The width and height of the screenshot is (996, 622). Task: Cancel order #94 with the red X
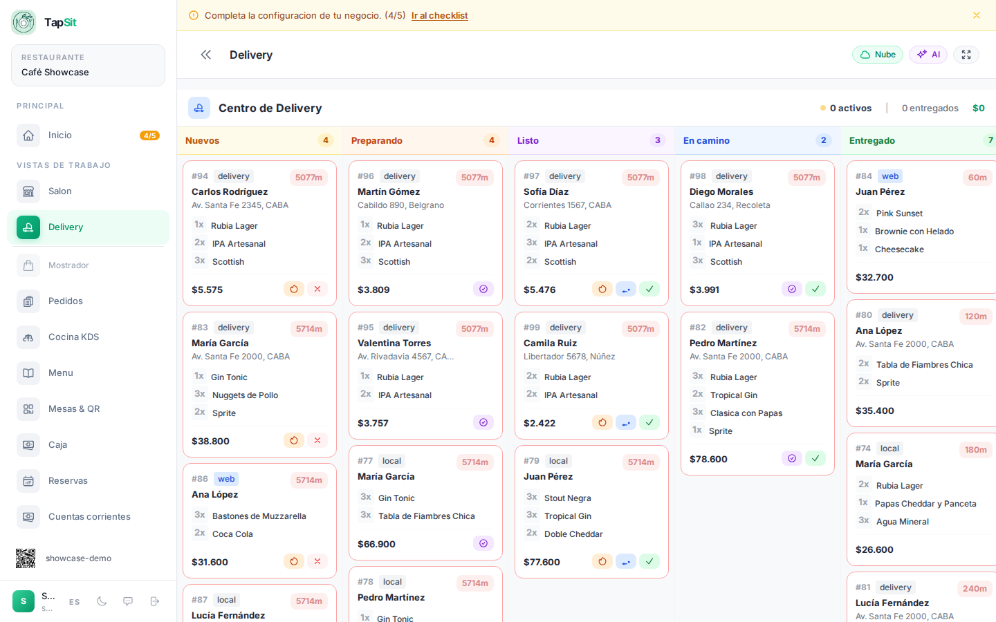point(317,289)
